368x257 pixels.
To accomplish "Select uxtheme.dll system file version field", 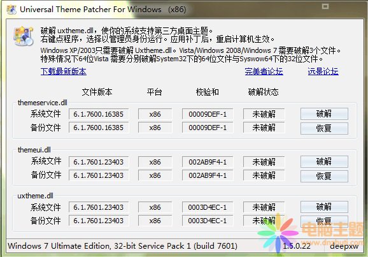I will tap(99, 207).
